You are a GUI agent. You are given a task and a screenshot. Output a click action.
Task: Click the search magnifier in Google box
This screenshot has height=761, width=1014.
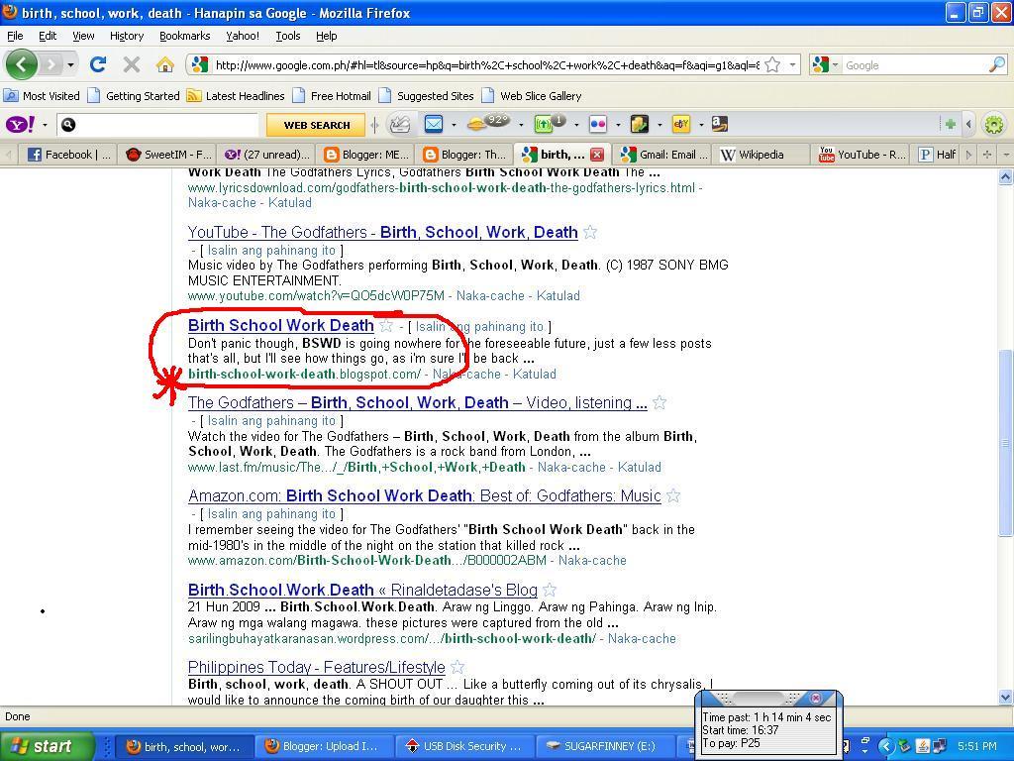point(997,64)
